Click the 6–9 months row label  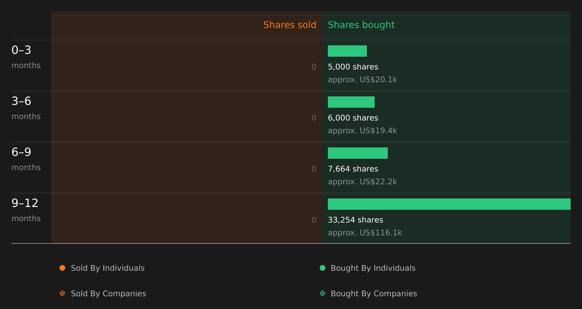pyautogui.click(x=26, y=159)
